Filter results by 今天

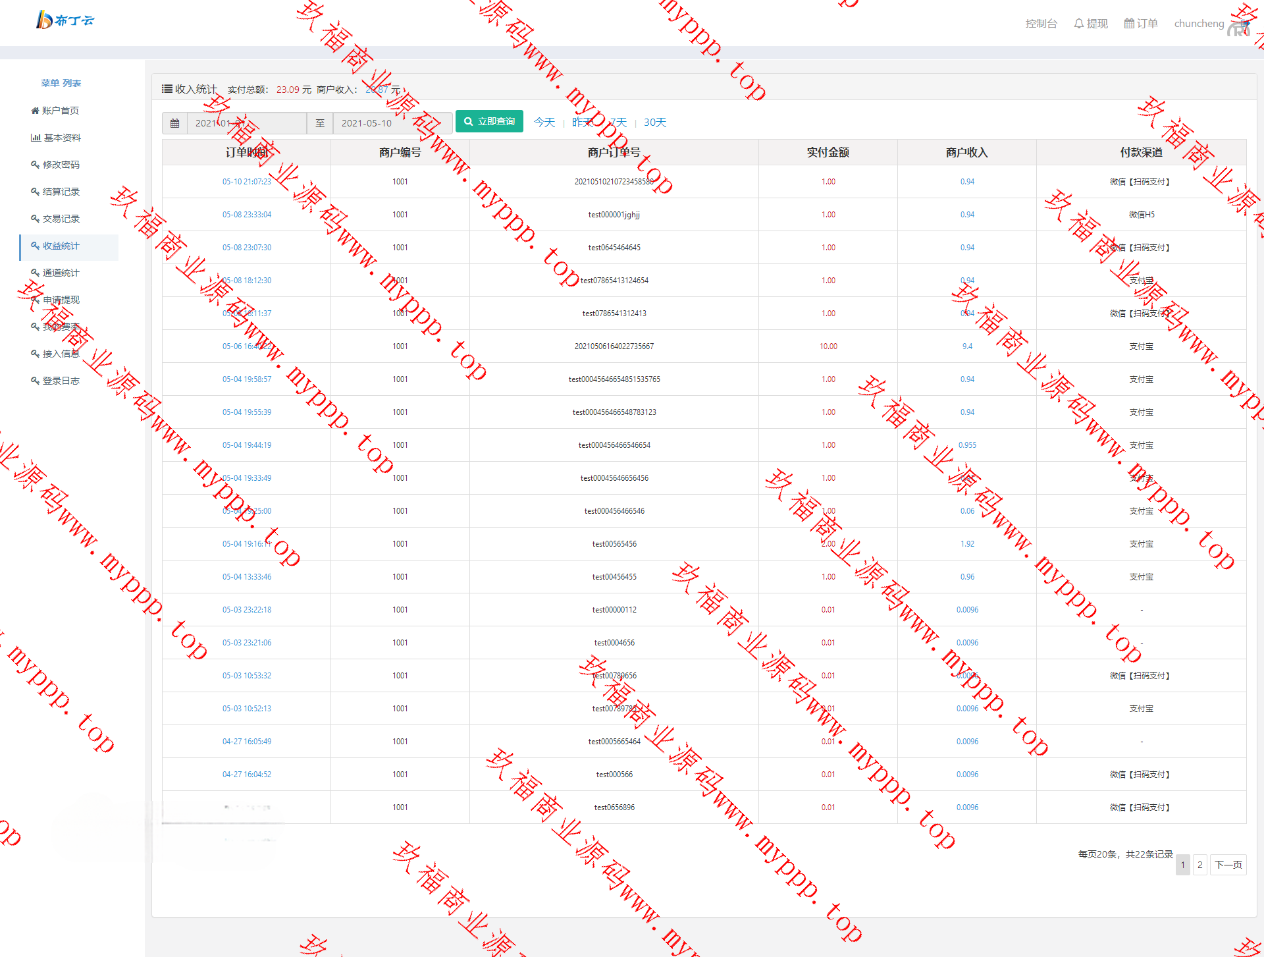click(544, 123)
